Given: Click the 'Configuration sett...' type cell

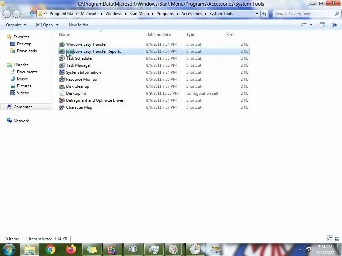Looking at the screenshot, I should tap(204, 93).
